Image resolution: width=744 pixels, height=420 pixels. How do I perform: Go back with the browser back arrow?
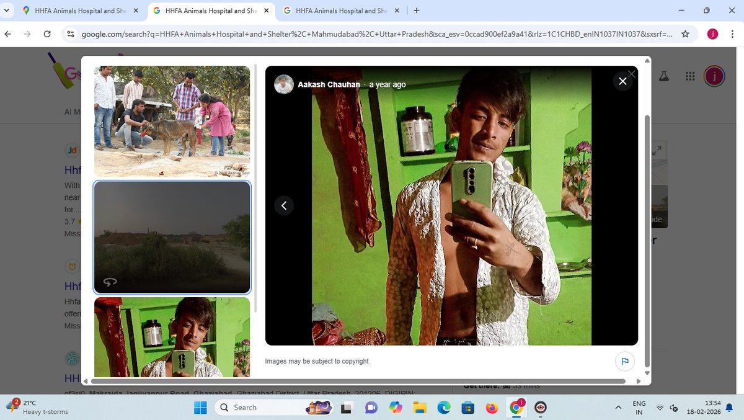tap(7, 34)
